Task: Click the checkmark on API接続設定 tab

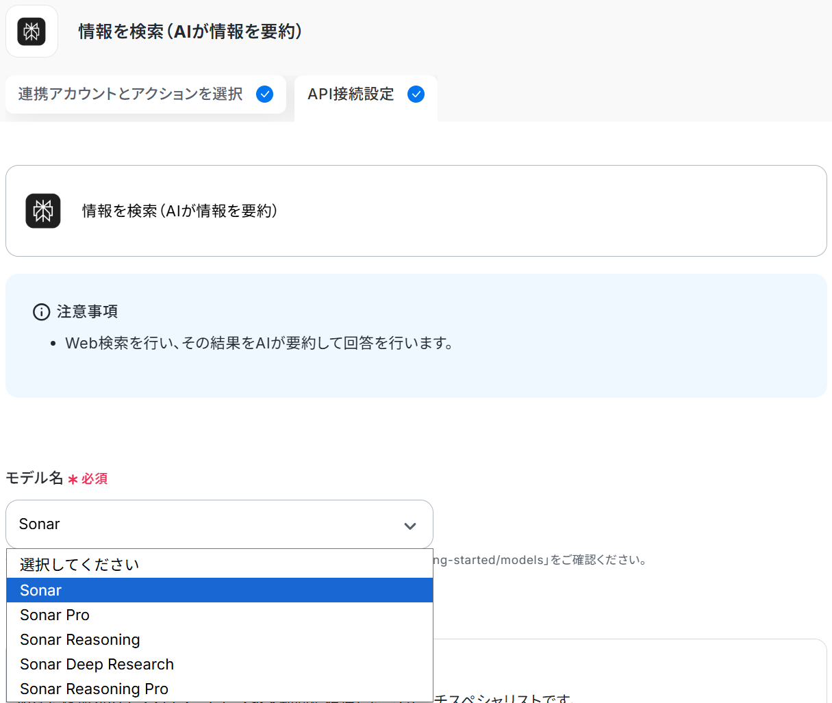Action: (416, 94)
